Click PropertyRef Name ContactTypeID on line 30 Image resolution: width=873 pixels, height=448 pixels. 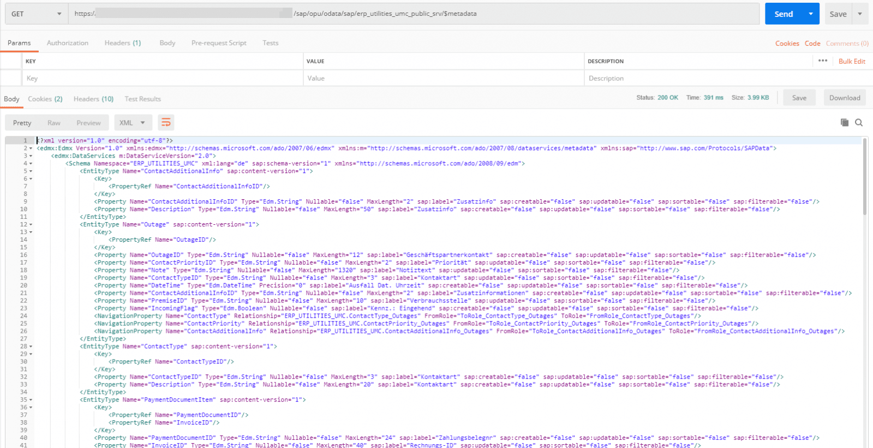171,362
